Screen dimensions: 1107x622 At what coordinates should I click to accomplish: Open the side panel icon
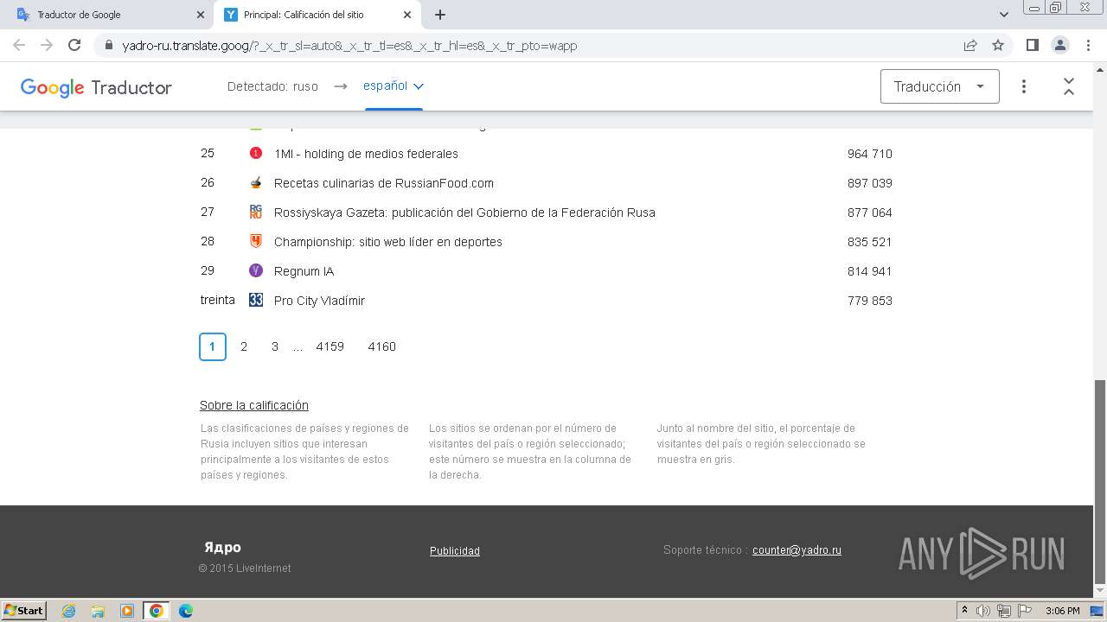(x=1032, y=45)
